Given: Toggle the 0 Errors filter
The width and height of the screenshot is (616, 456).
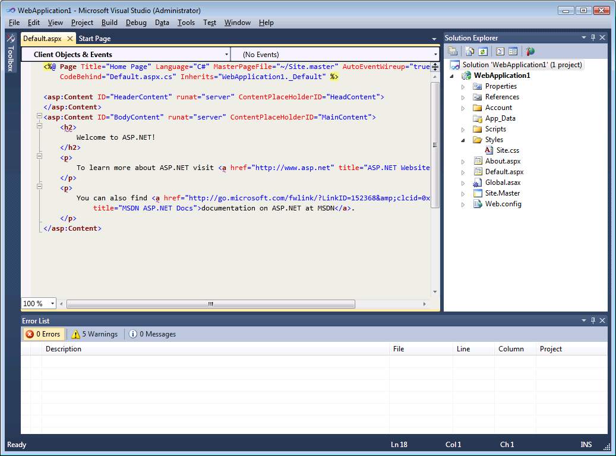Looking at the screenshot, I should (x=43, y=334).
